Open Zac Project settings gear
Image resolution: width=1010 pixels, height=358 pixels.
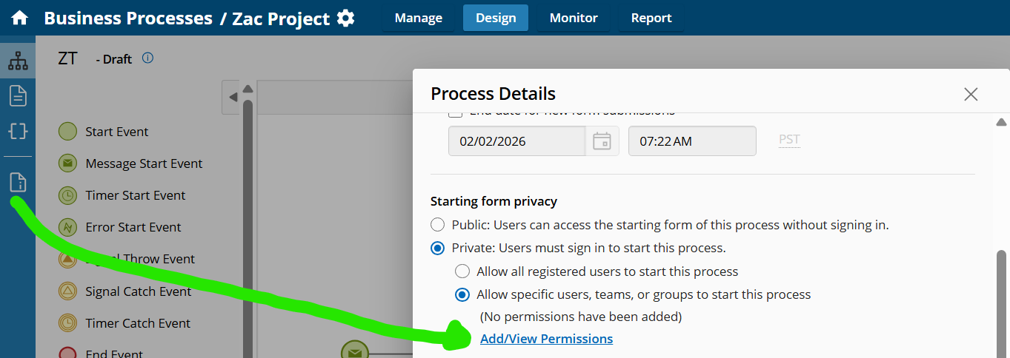point(345,18)
